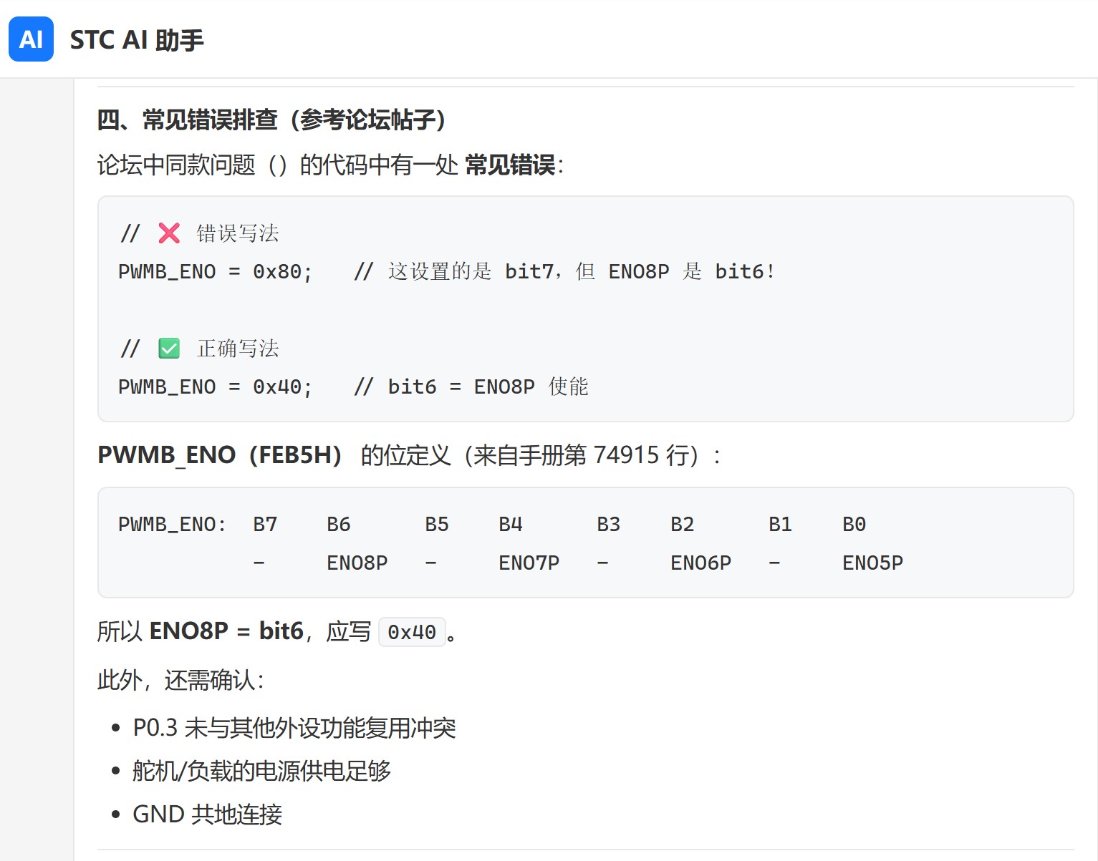Click the B2 column header
Screen dimensions: 1098x861
pos(683,525)
